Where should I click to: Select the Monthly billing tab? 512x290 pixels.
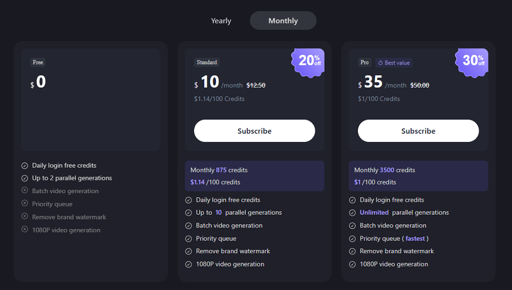tap(283, 21)
